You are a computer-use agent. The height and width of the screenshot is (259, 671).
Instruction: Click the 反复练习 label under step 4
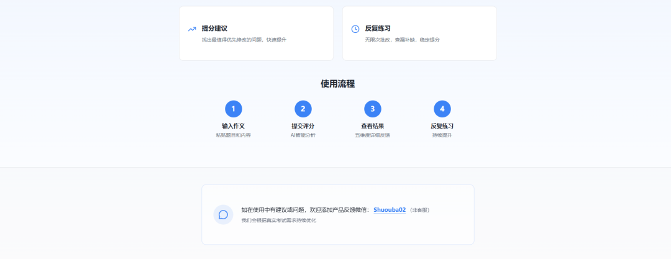pos(442,126)
